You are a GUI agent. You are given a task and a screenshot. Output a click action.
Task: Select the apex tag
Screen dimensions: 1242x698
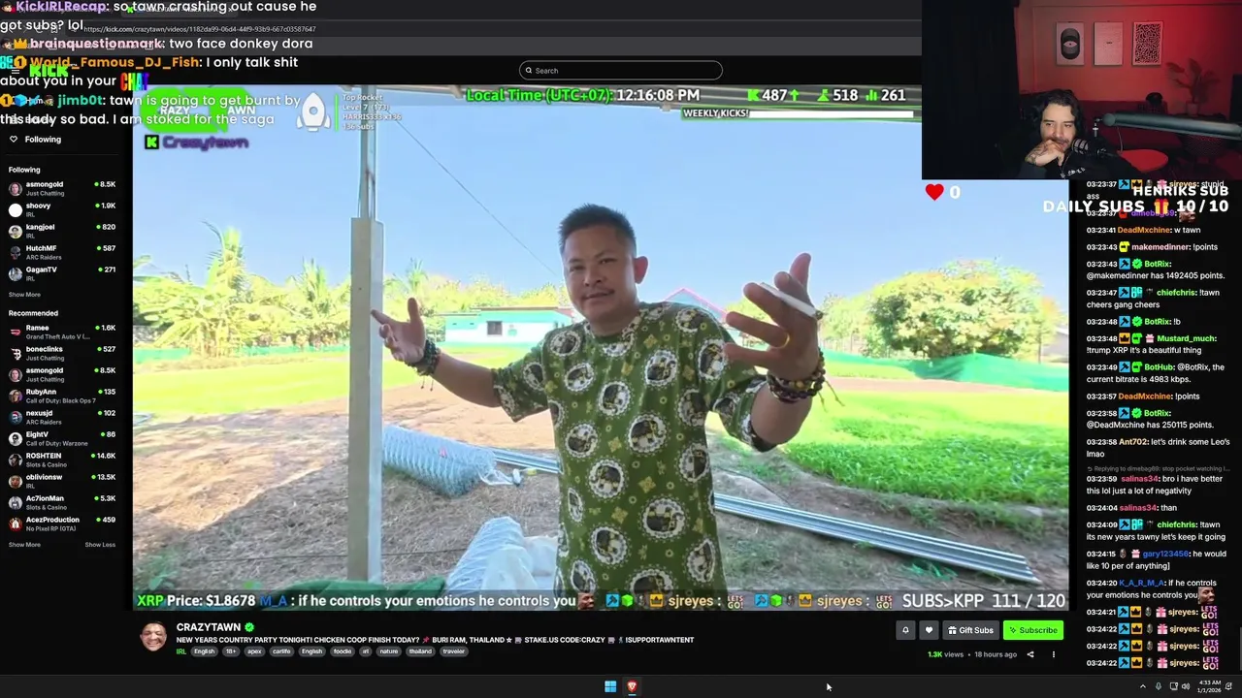tap(254, 651)
